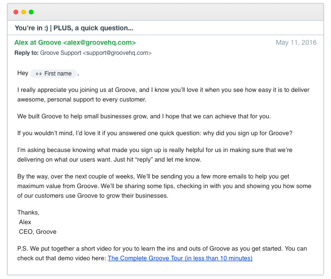Click the May 11, 2016 date
The height and width of the screenshot is (279, 331).
pyautogui.click(x=296, y=42)
